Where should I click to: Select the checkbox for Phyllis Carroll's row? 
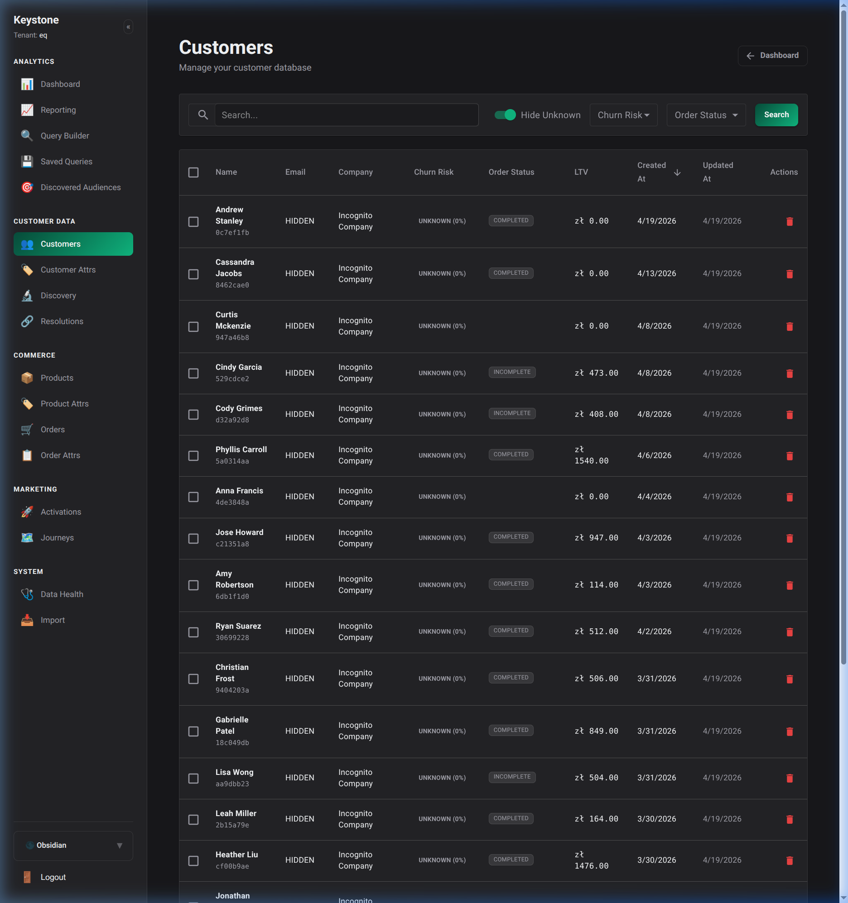tap(193, 456)
